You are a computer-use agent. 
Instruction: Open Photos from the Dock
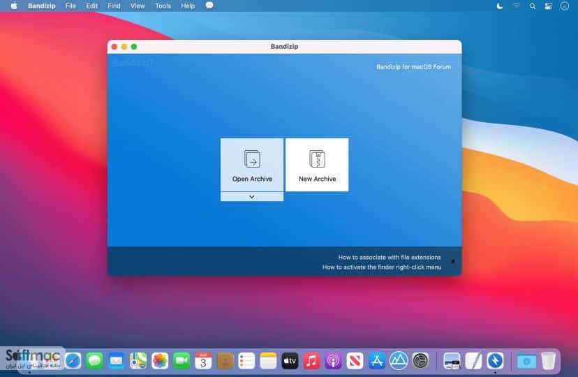click(x=160, y=361)
